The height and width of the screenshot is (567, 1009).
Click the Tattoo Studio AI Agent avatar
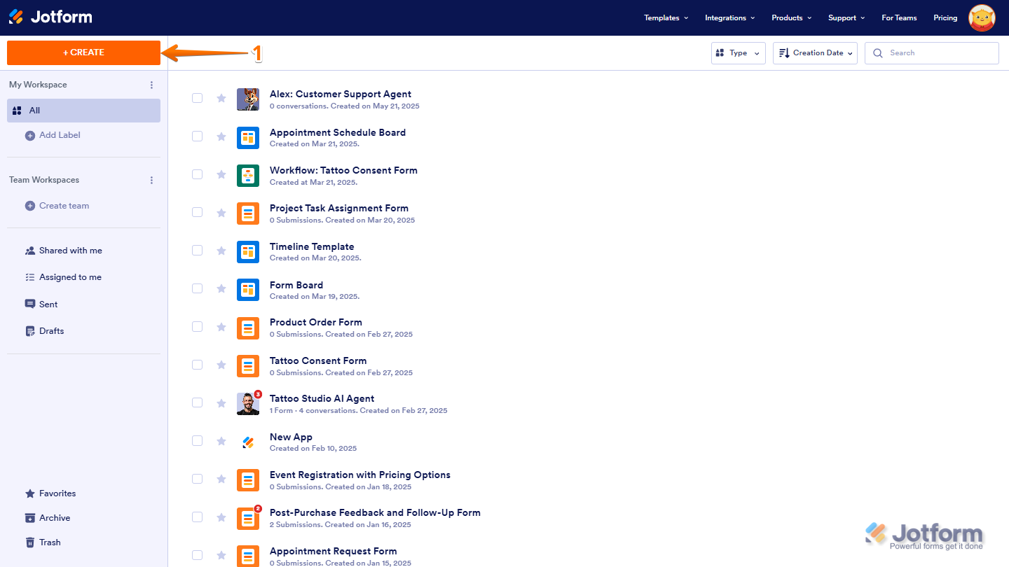(x=248, y=404)
